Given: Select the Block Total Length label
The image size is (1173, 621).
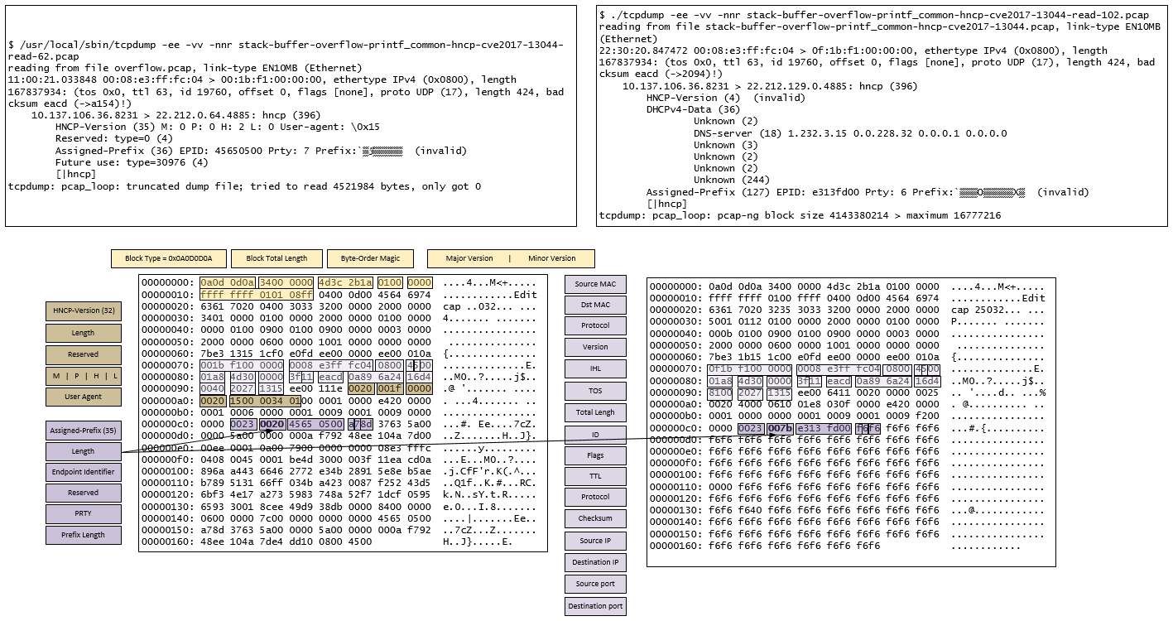Looking at the screenshot, I should [x=276, y=258].
